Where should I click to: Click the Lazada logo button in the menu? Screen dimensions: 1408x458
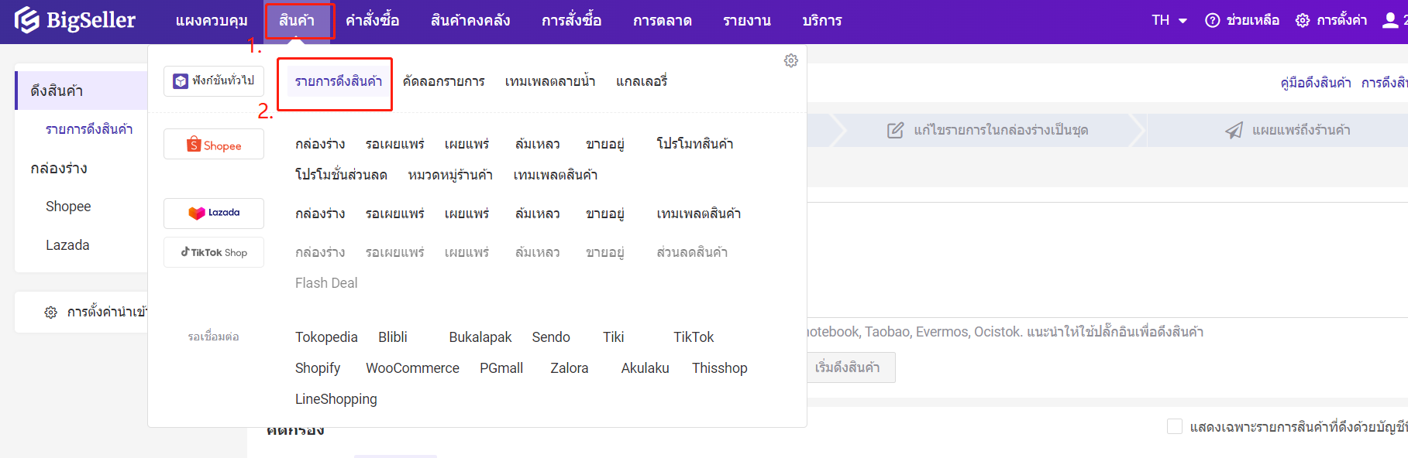click(x=214, y=213)
